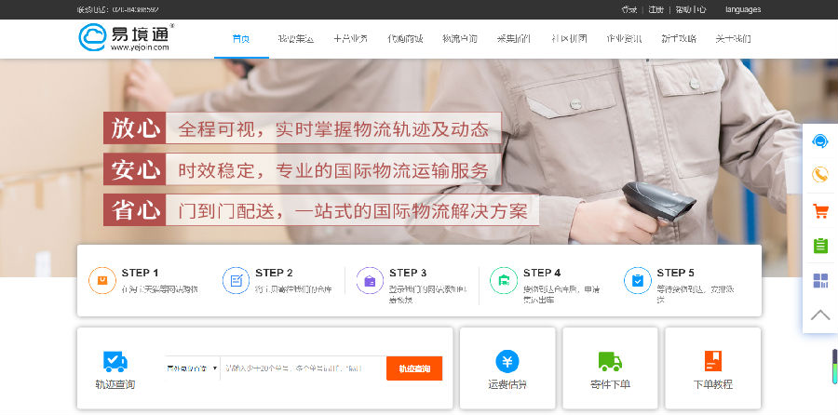Click the STEP 5 checkmark clipboard icon
Viewport: 838px width, 415px height.
(638, 280)
